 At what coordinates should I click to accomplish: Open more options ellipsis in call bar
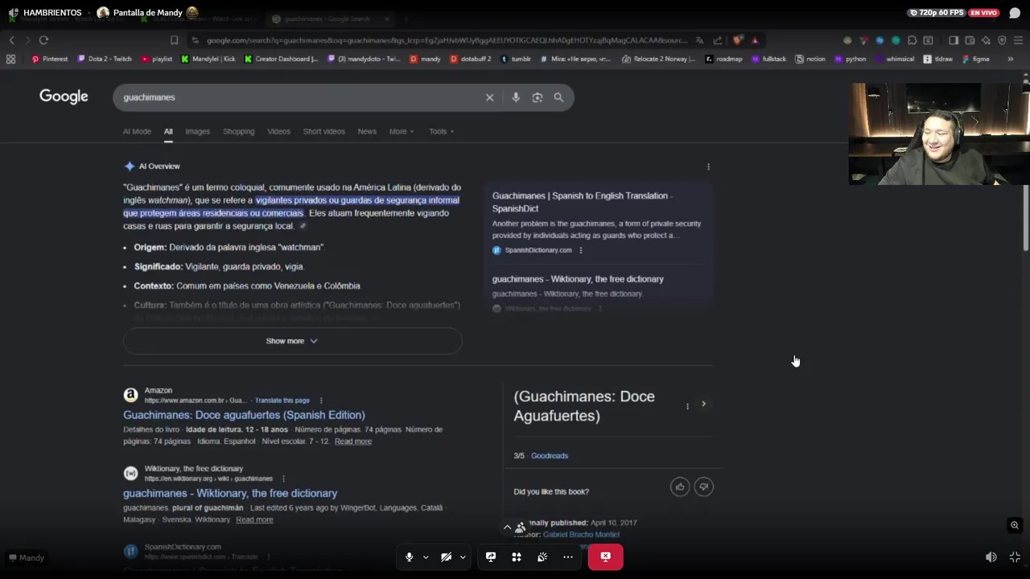[x=568, y=556]
